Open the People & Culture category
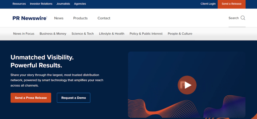Image resolution: width=257 pixels, height=119 pixels. tap(180, 34)
